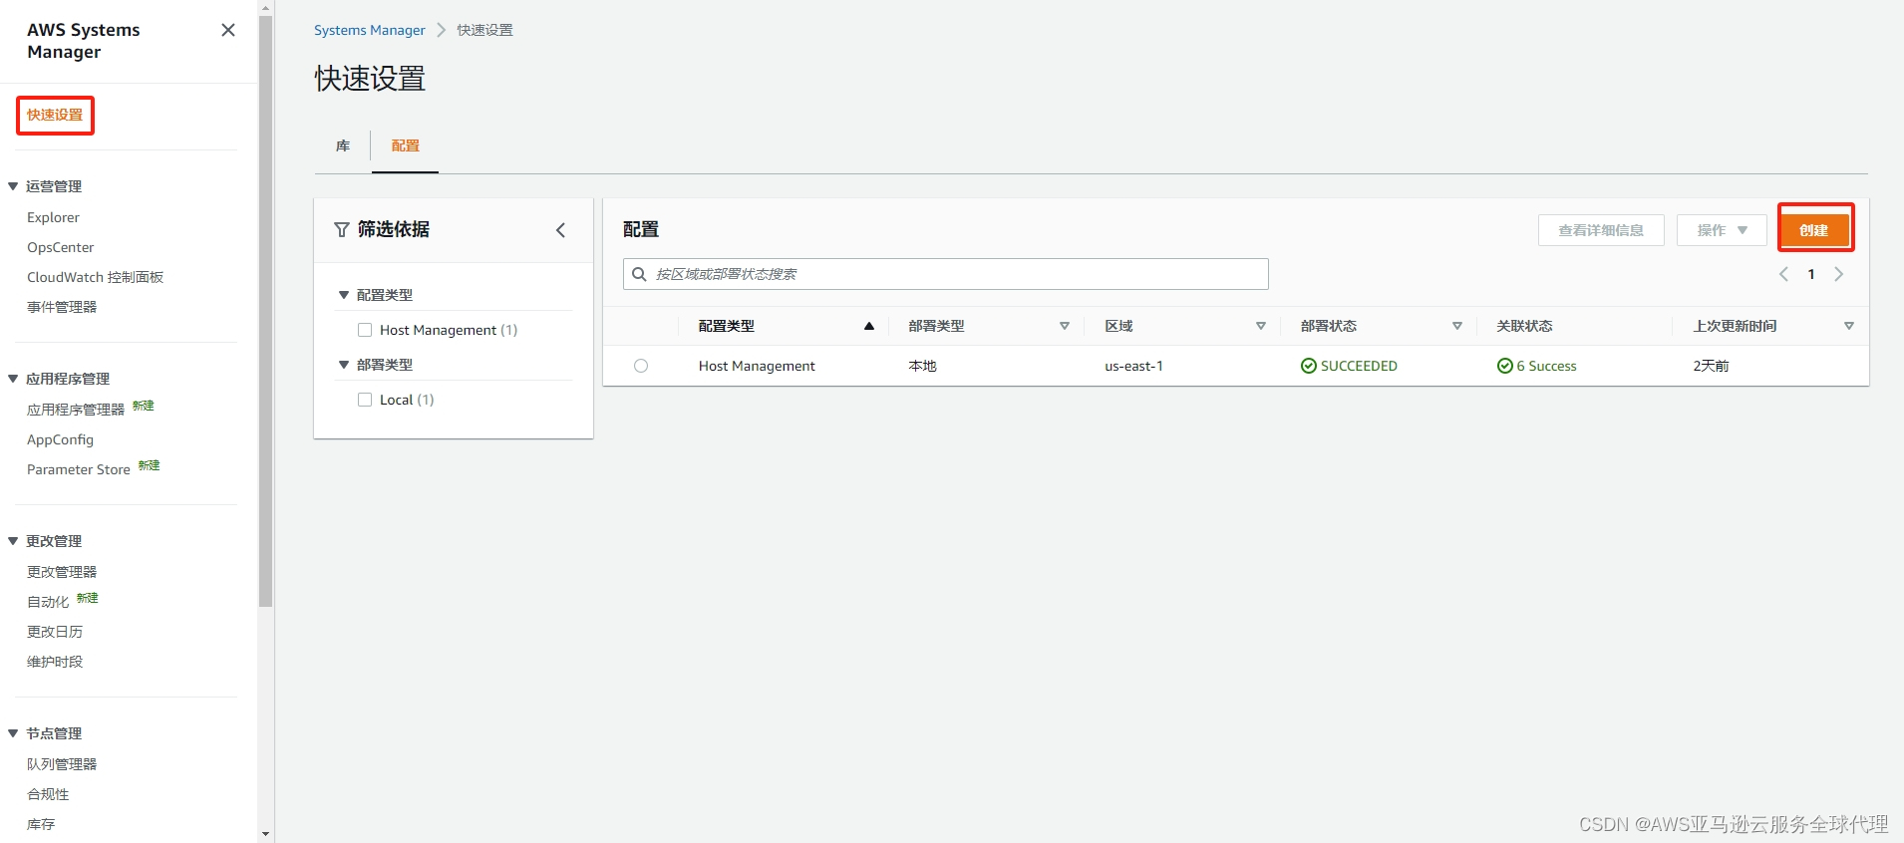Select the Host Management row radio button
1904x843 pixels.
click(x=641, y=366)
